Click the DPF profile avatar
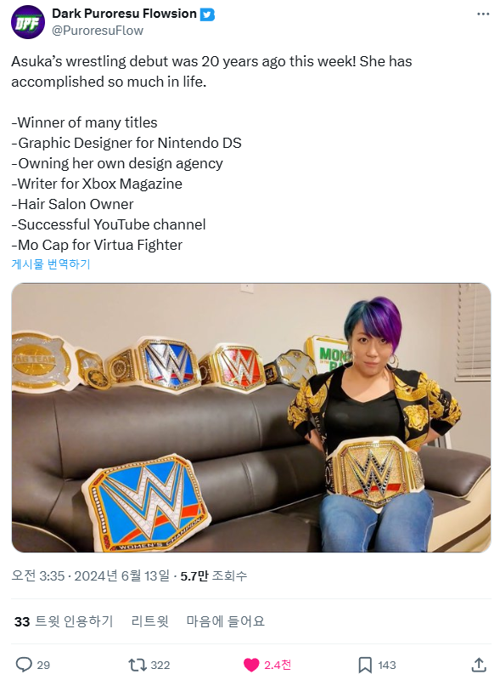Screen dimensions: 500x680 coord(28,22)
